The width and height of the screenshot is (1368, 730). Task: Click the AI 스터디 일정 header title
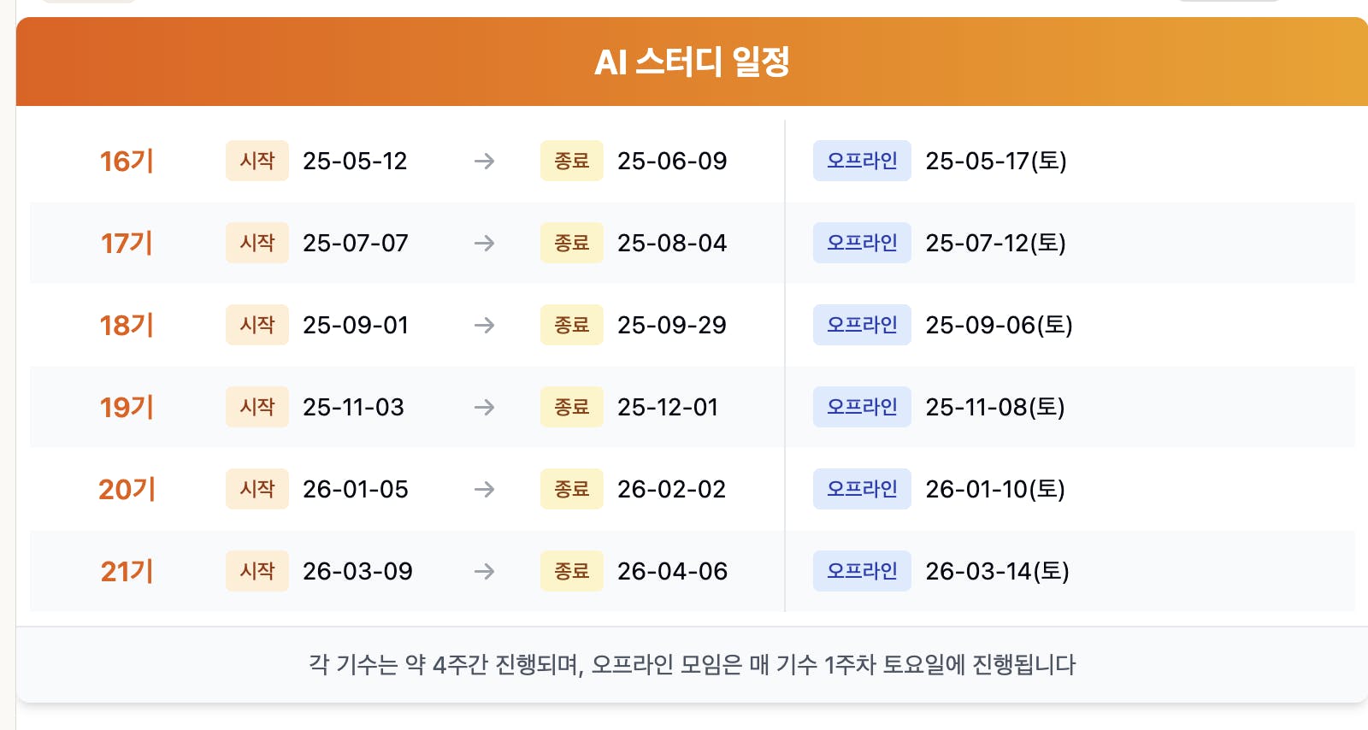click(x=692, y=62)
